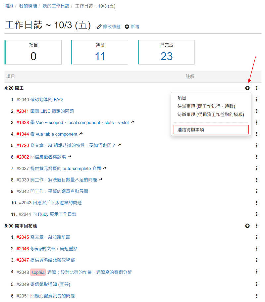Open three-dot menu for #2002 row

(x=257, y=157)
